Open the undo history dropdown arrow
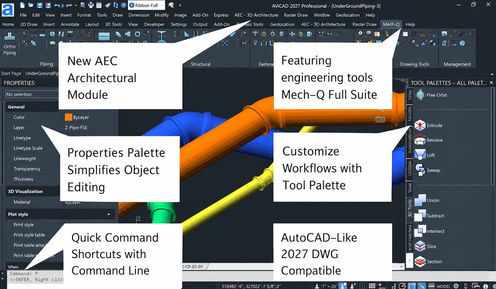496x289 pixels. pos(62,5)
